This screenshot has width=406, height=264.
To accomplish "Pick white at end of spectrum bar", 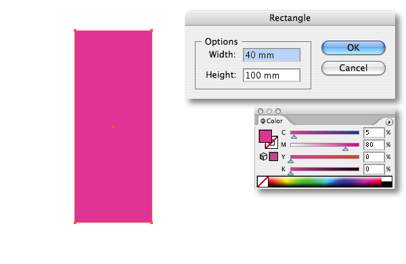I will pos(387,179).
